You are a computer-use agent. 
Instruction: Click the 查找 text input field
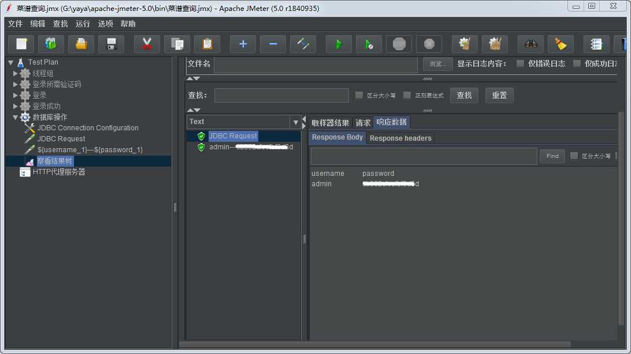(281, 95)
